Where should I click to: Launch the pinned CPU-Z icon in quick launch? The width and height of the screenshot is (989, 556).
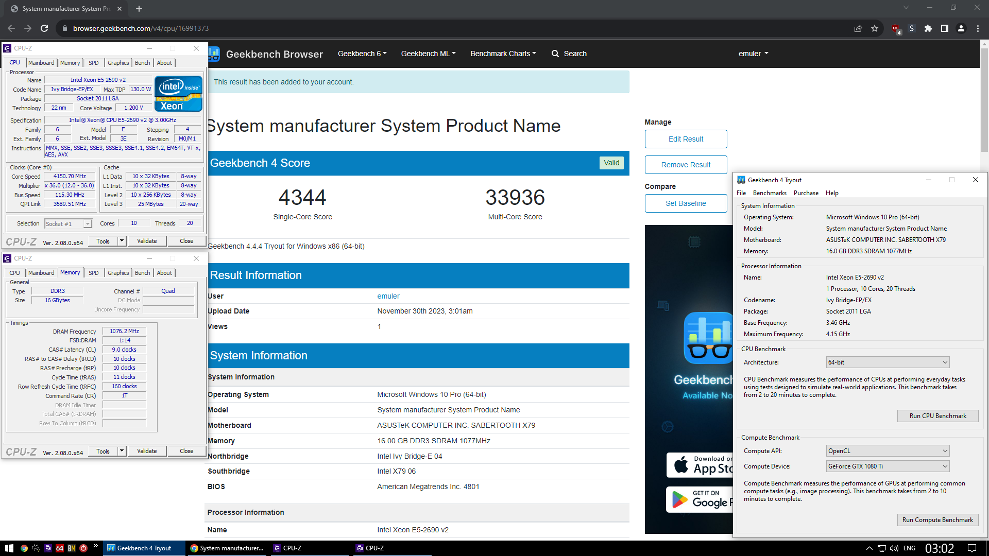click(48, 548)
